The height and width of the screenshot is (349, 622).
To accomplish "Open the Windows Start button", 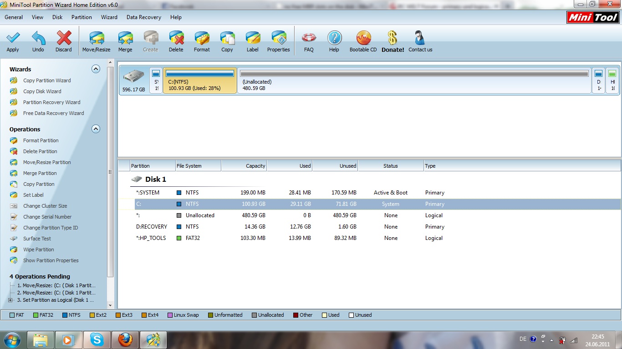I will [x=12, y=339].
